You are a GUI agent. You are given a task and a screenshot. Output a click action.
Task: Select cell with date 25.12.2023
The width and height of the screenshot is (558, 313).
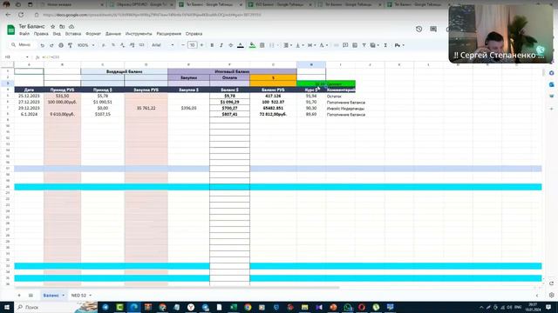[x=29, y=96]
